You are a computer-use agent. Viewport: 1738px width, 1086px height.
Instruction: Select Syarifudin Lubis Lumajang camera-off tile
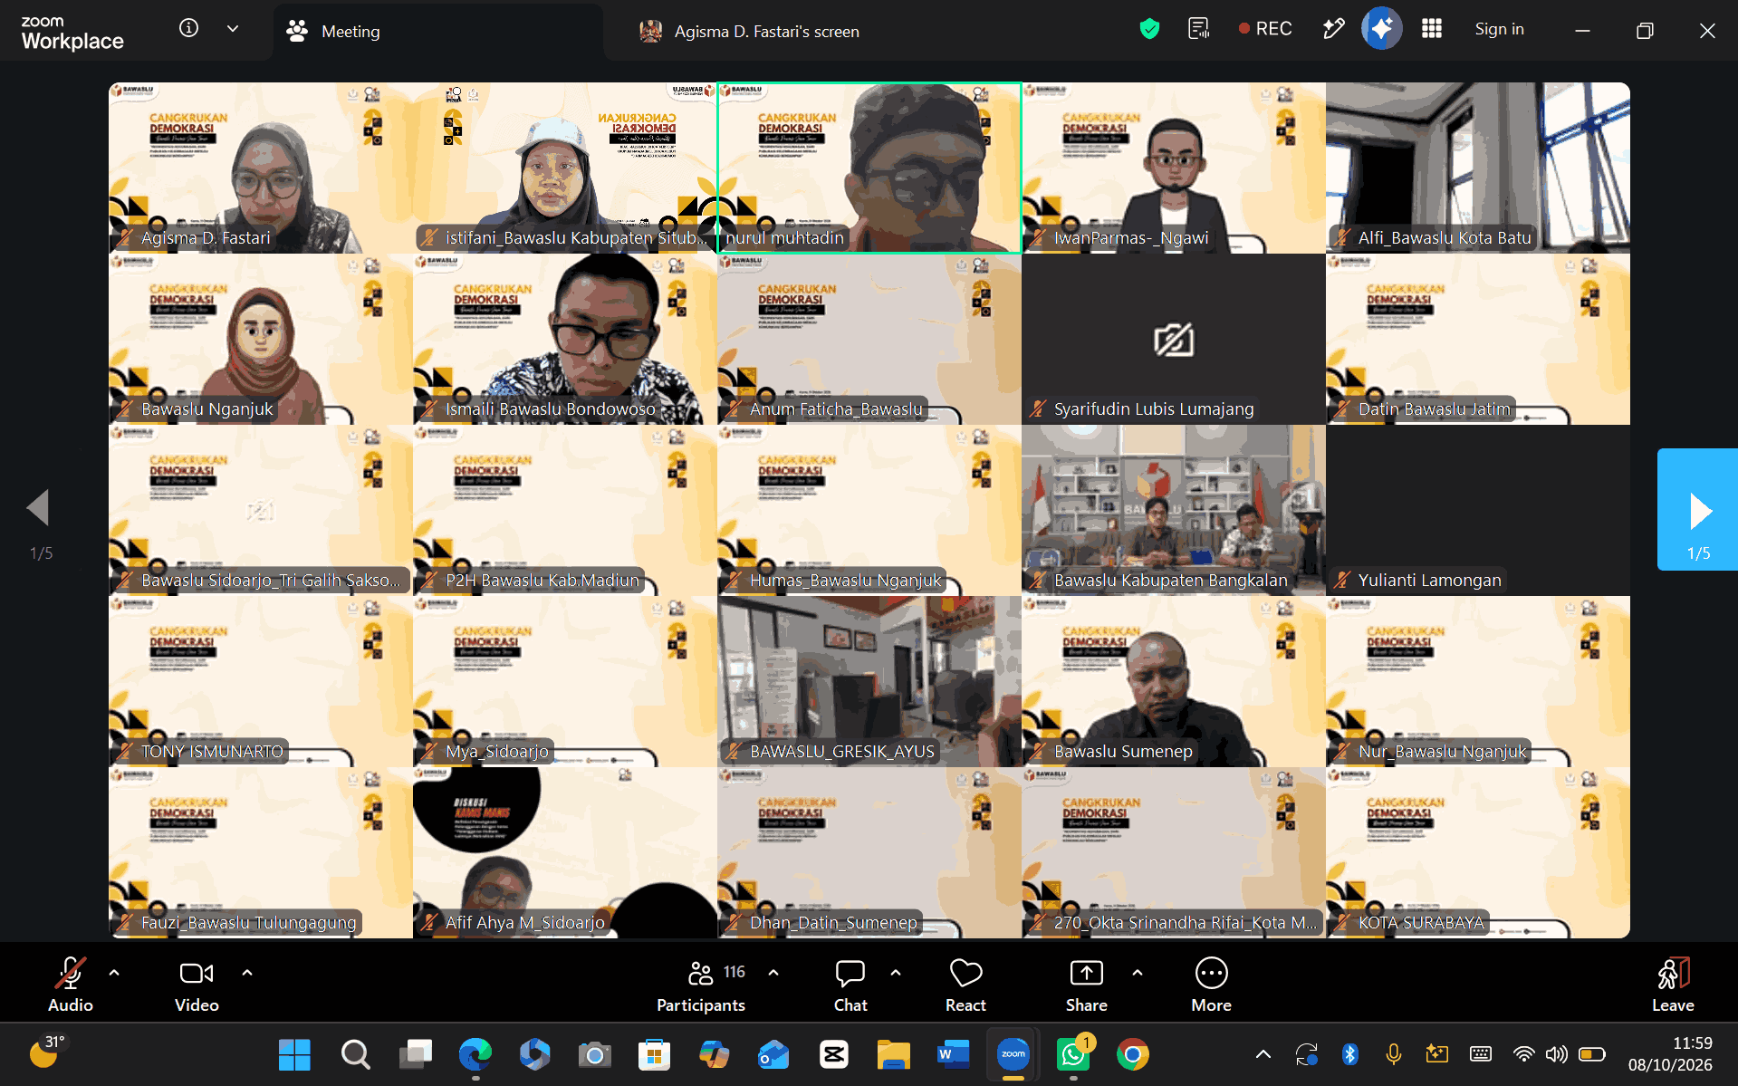click(x=1174, y=340)
